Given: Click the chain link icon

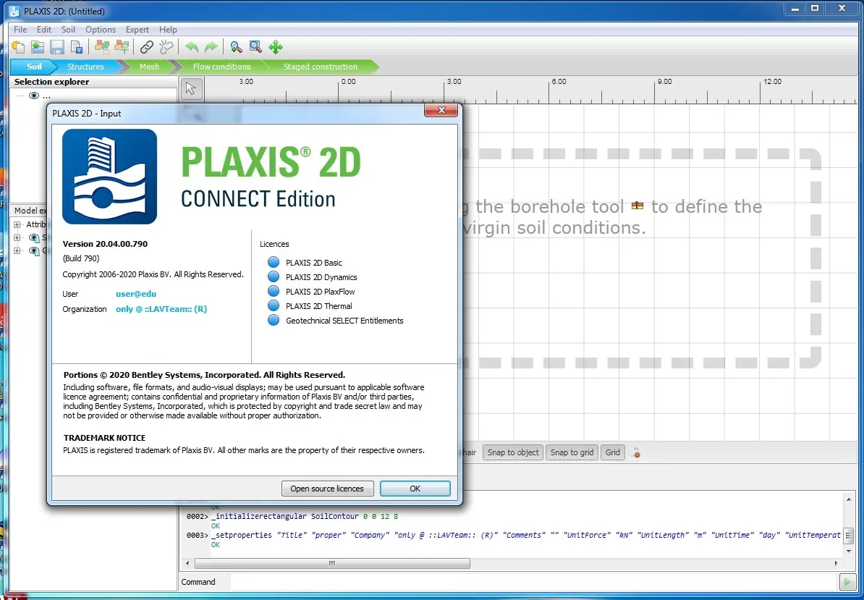Looking at the screenshot, I should click(x=147, y=47).
